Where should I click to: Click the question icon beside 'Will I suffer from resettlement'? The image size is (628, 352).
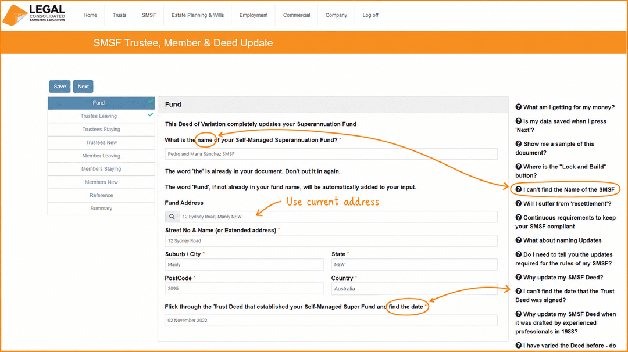(x=518, y=203)
